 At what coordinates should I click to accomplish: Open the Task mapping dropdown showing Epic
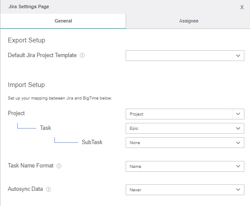click(x=185, y=129)
